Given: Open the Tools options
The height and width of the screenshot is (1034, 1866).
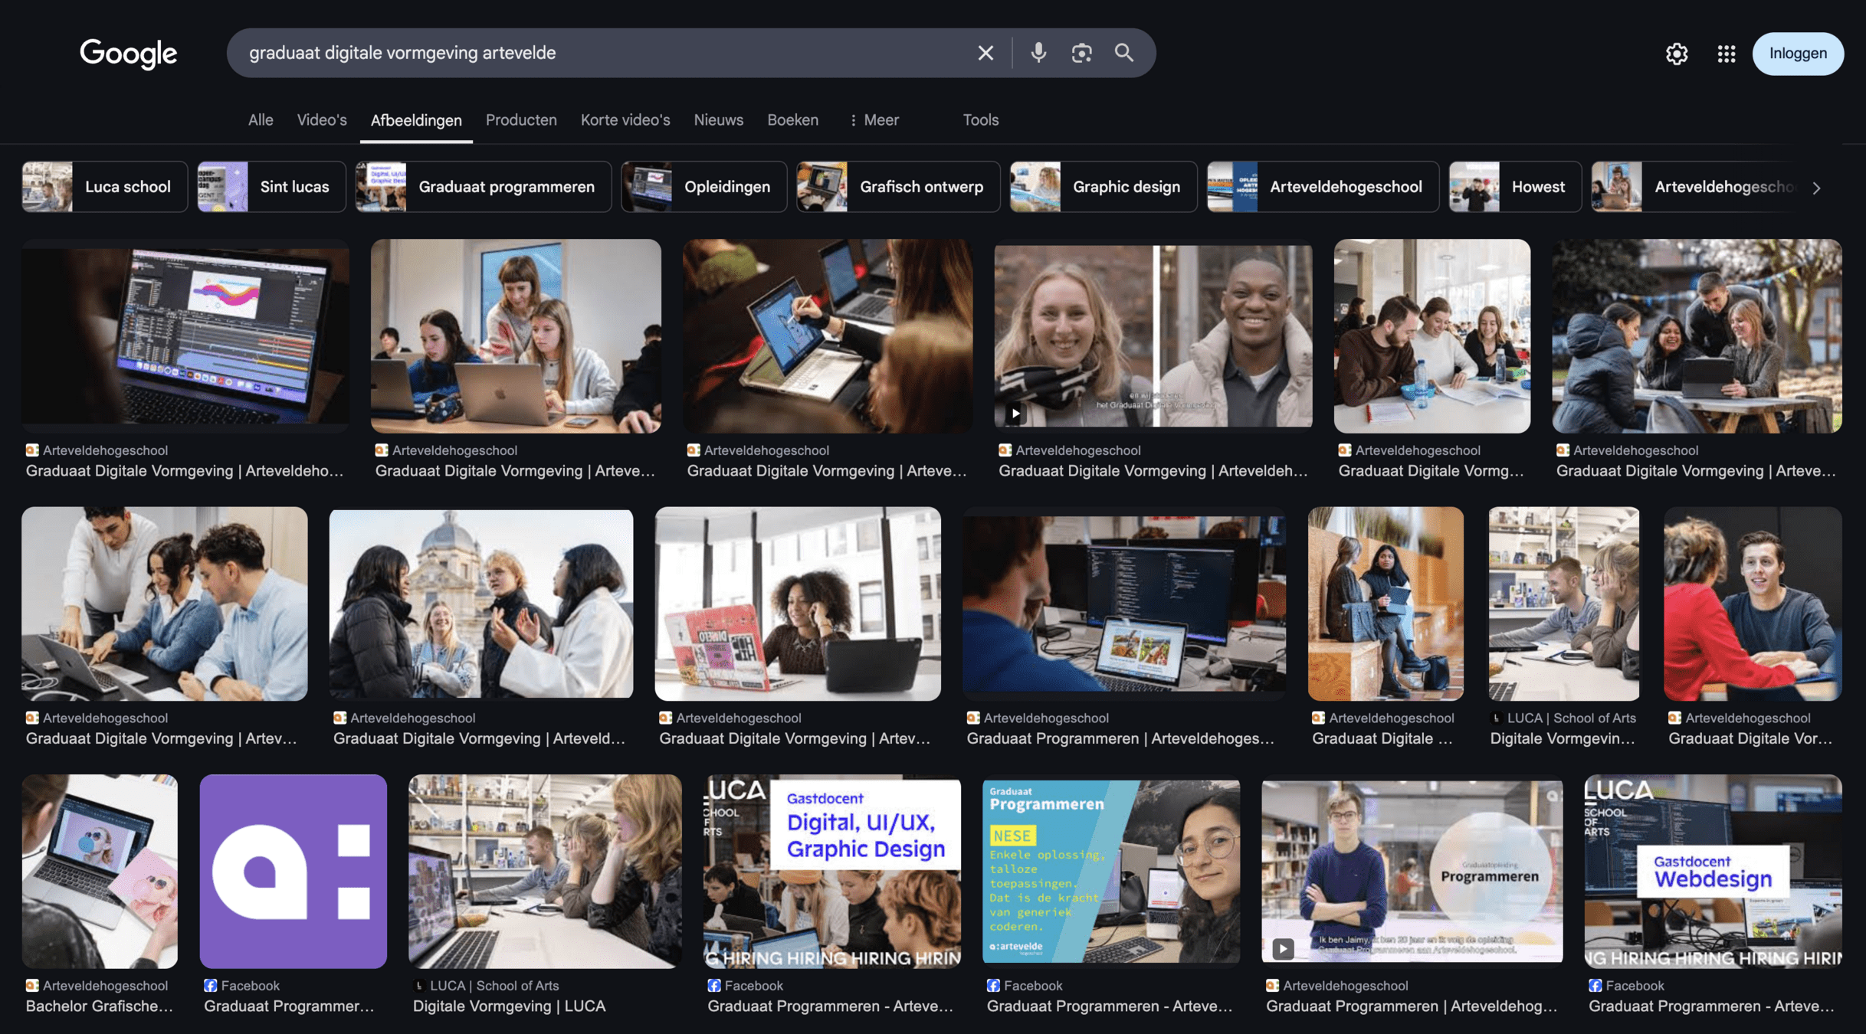Looking at the screenshot, I should pyautogui.click(x=980, y=120).
